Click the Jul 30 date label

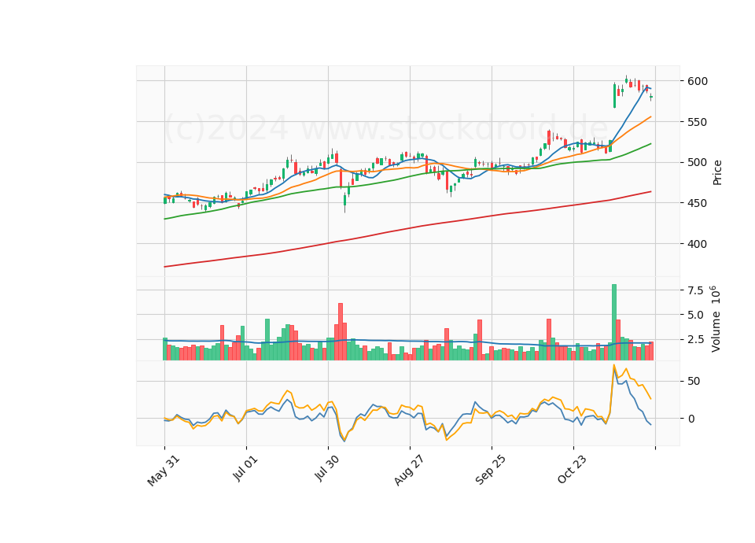tap(326, 467)
